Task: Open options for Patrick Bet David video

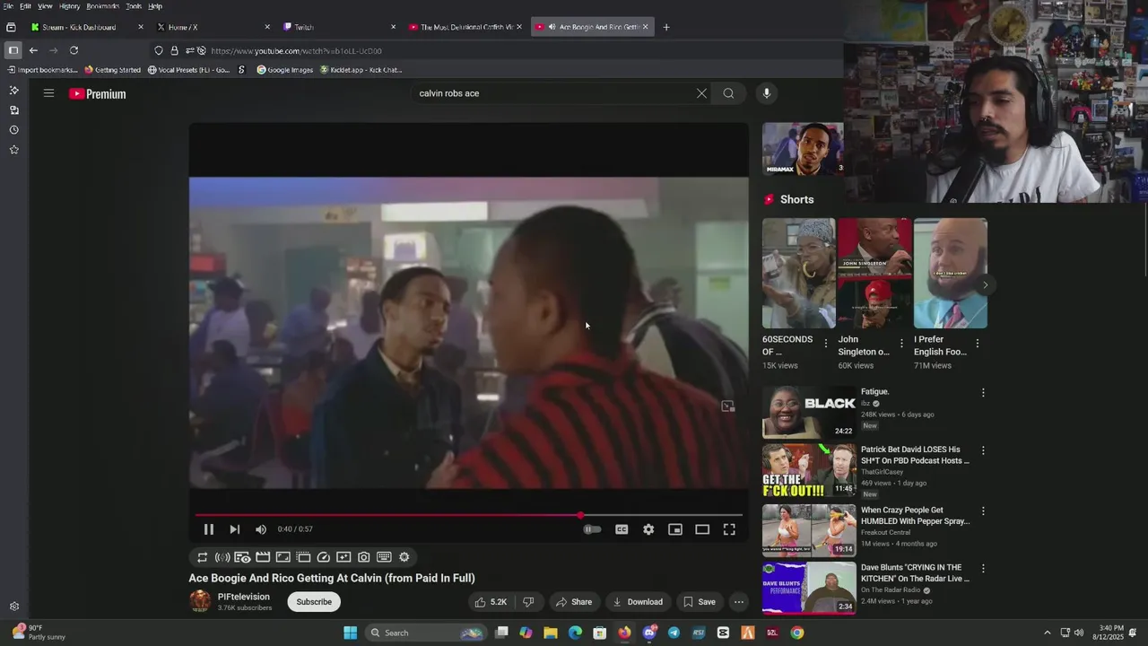Action: click(983, 450)
